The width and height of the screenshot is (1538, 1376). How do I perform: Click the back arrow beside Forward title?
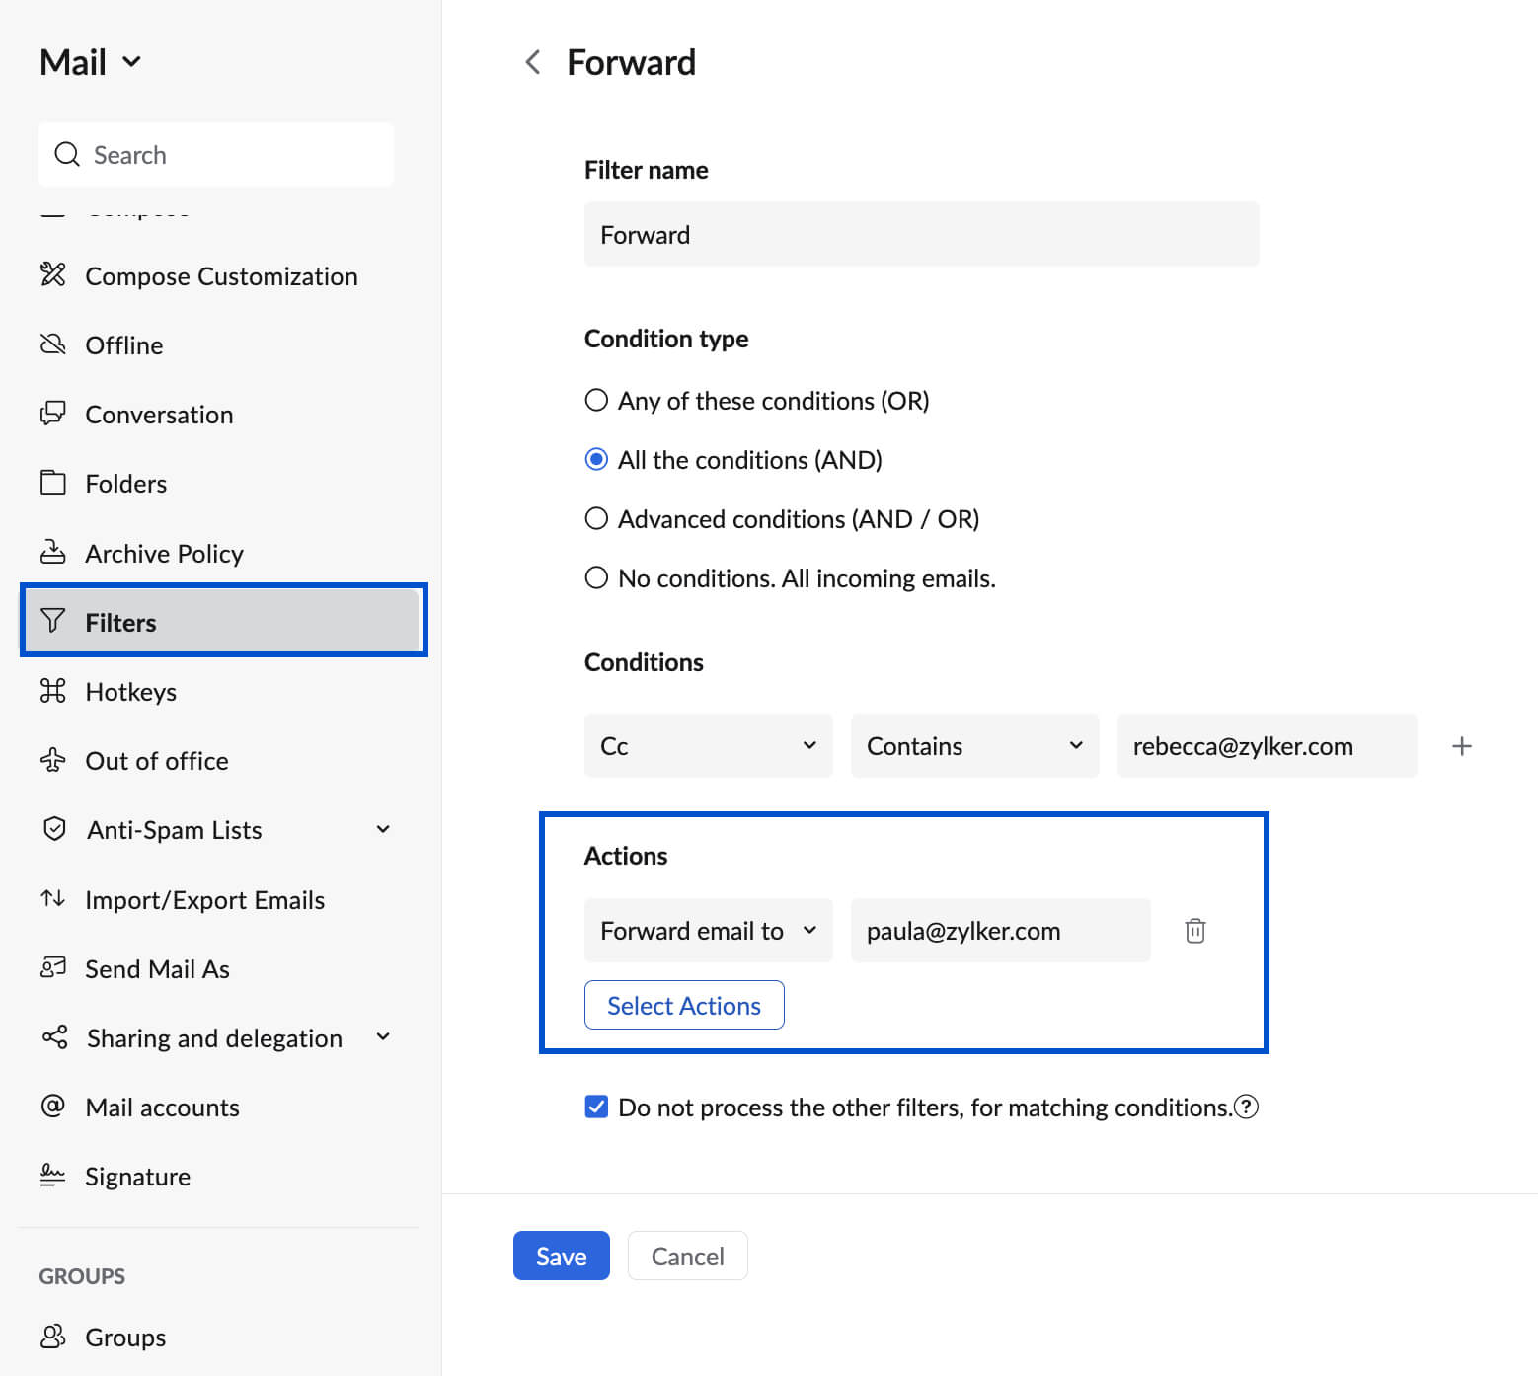tap(532, 63)
